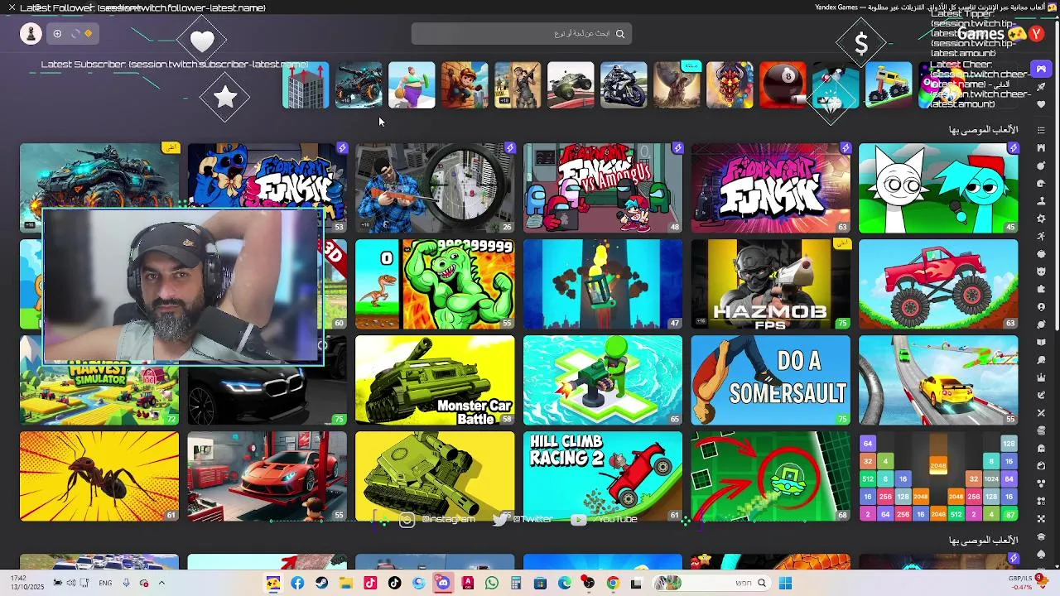This screenshot has height=596, width=1060.
Task: Open the Hazmob FPS game thumbnail
Action: click(x=770, y=284)
